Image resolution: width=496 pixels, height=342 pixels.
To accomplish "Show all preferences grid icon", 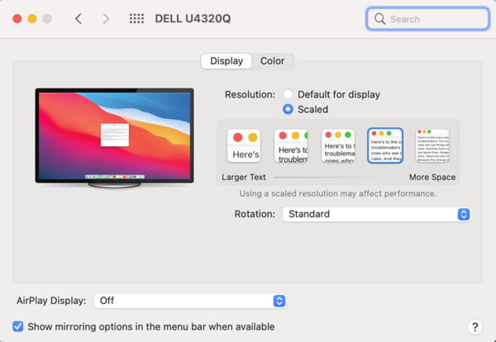I will [136, 19].
